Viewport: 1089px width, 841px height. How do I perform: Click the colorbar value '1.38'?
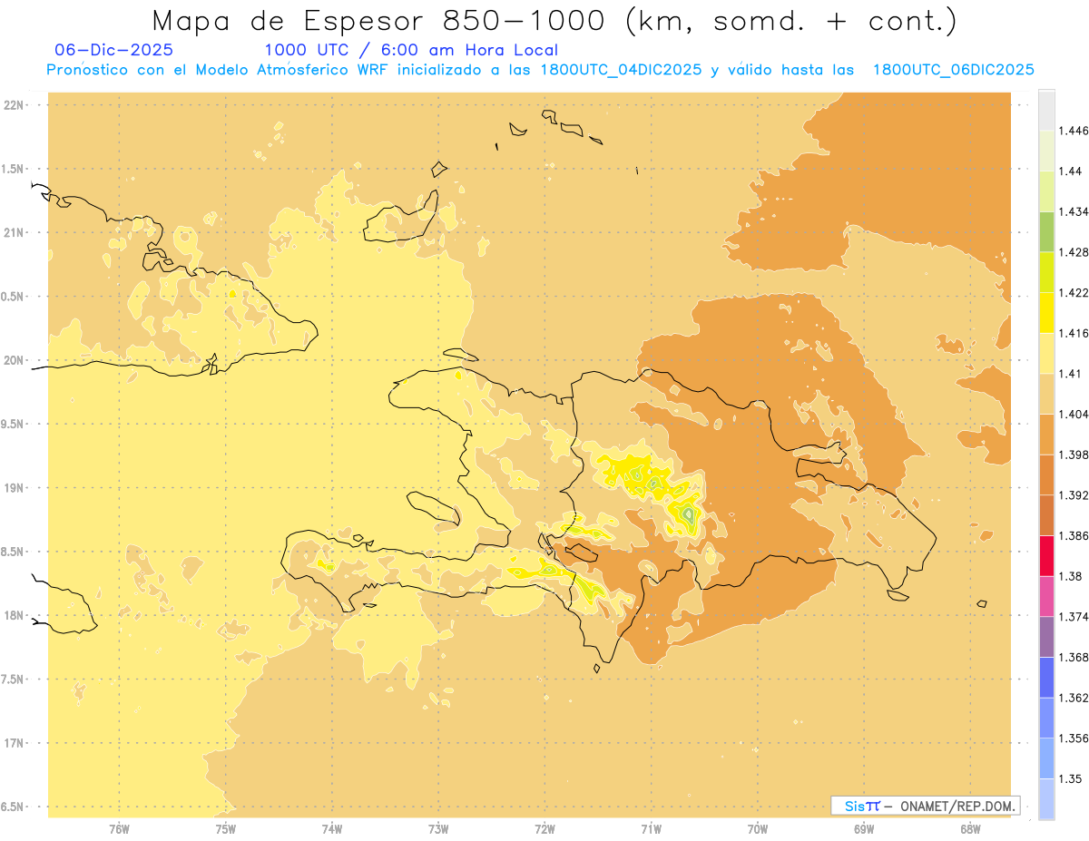[1072, 576]
